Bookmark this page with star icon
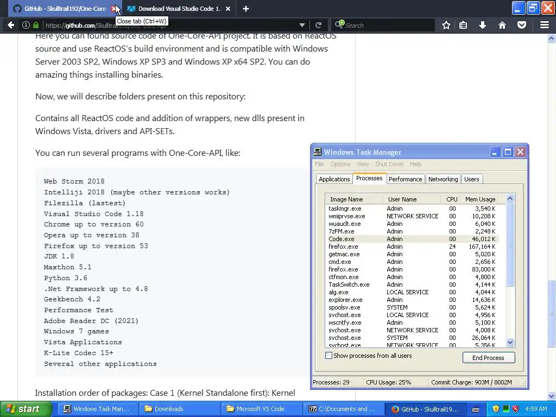Viewport: 556px width, 417px height. (x=446, y=25)
